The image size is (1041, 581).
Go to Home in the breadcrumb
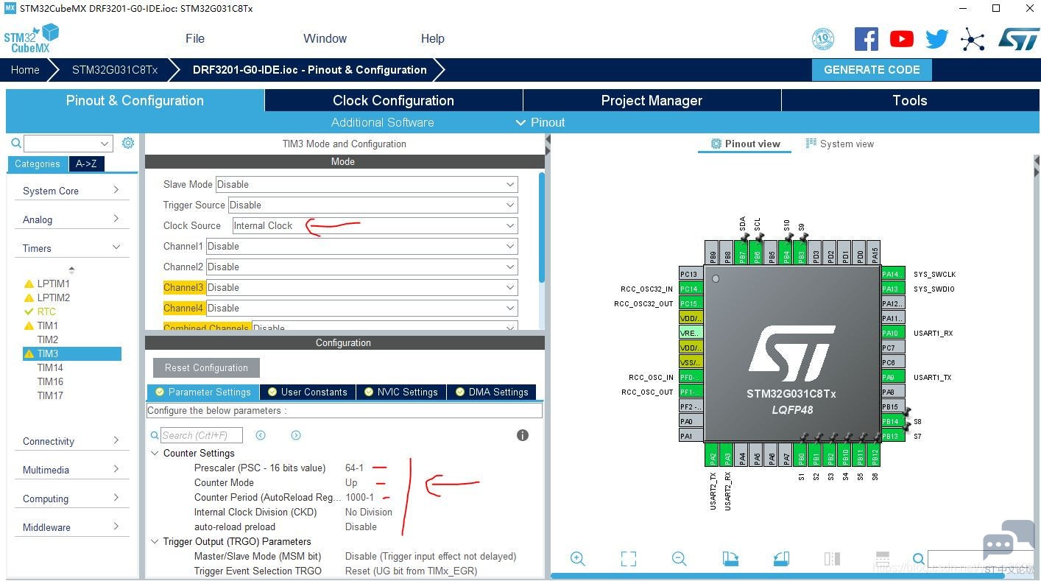25,70
